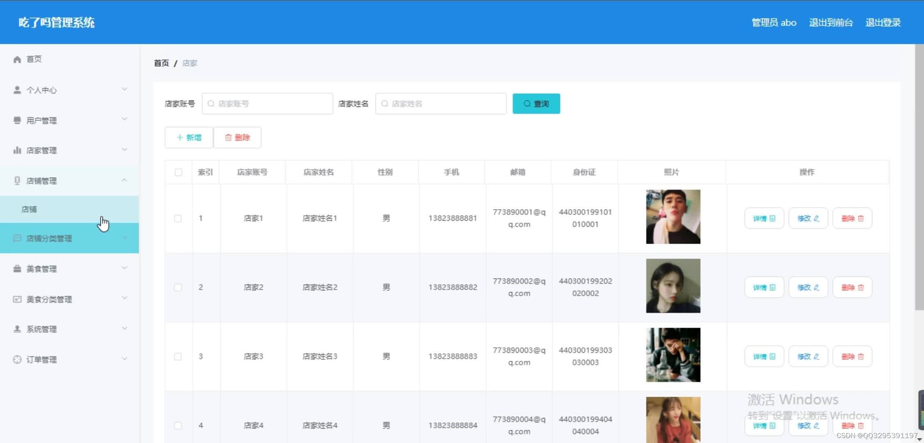Expand 订单管理 chevron

124,359
